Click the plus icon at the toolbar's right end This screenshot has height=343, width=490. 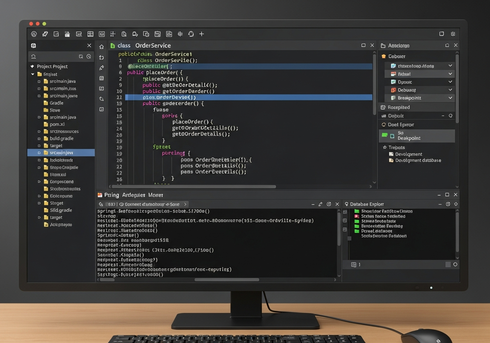[x=202, y=34]
